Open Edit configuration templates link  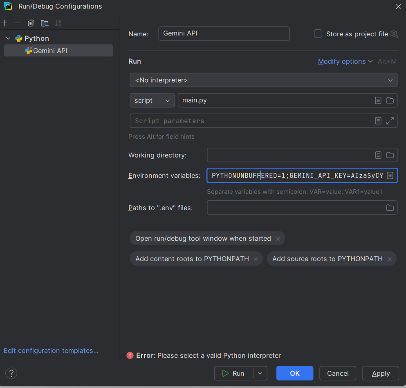click(51, 350)
